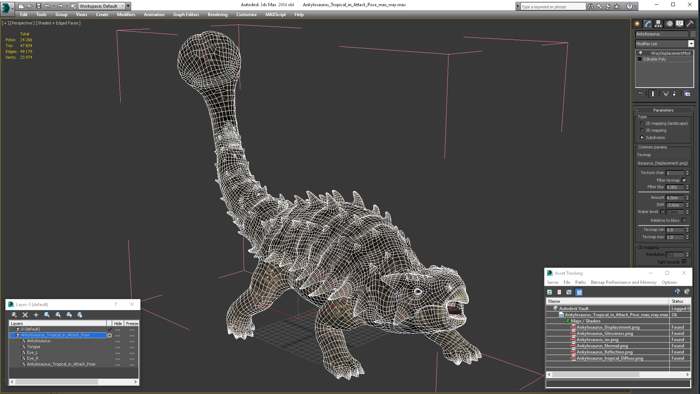Click Status Log icon in Asset Tracking
Viewport: 700px width, 394px height.
(559, 292)
